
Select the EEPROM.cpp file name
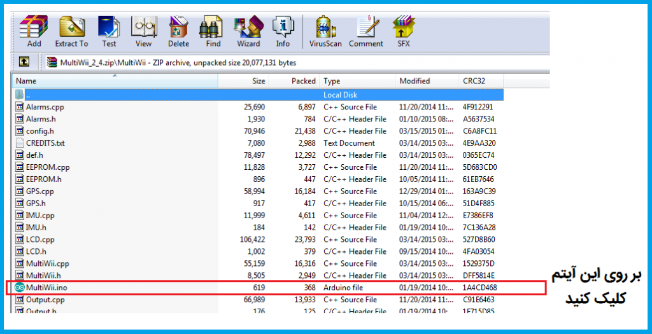[x=48, y=167]
